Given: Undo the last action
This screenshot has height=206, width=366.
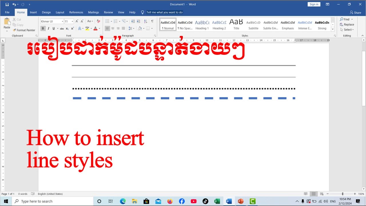Looking at the screenshot, I should click(14, 4).
